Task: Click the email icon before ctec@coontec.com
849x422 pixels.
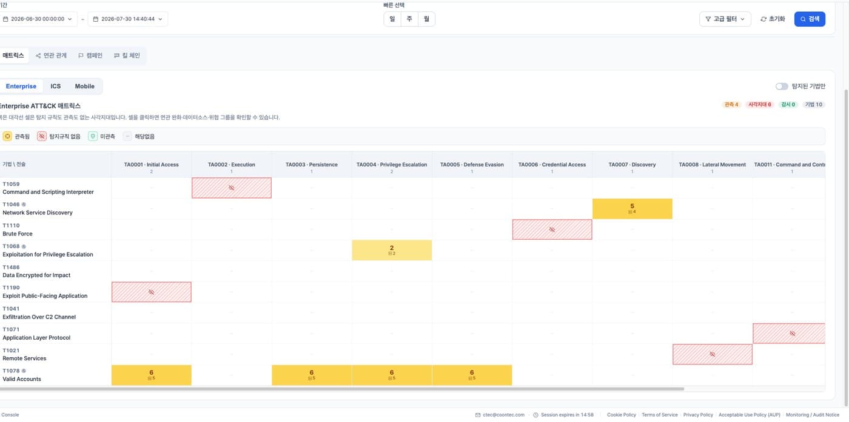Action: pos(478,415)
